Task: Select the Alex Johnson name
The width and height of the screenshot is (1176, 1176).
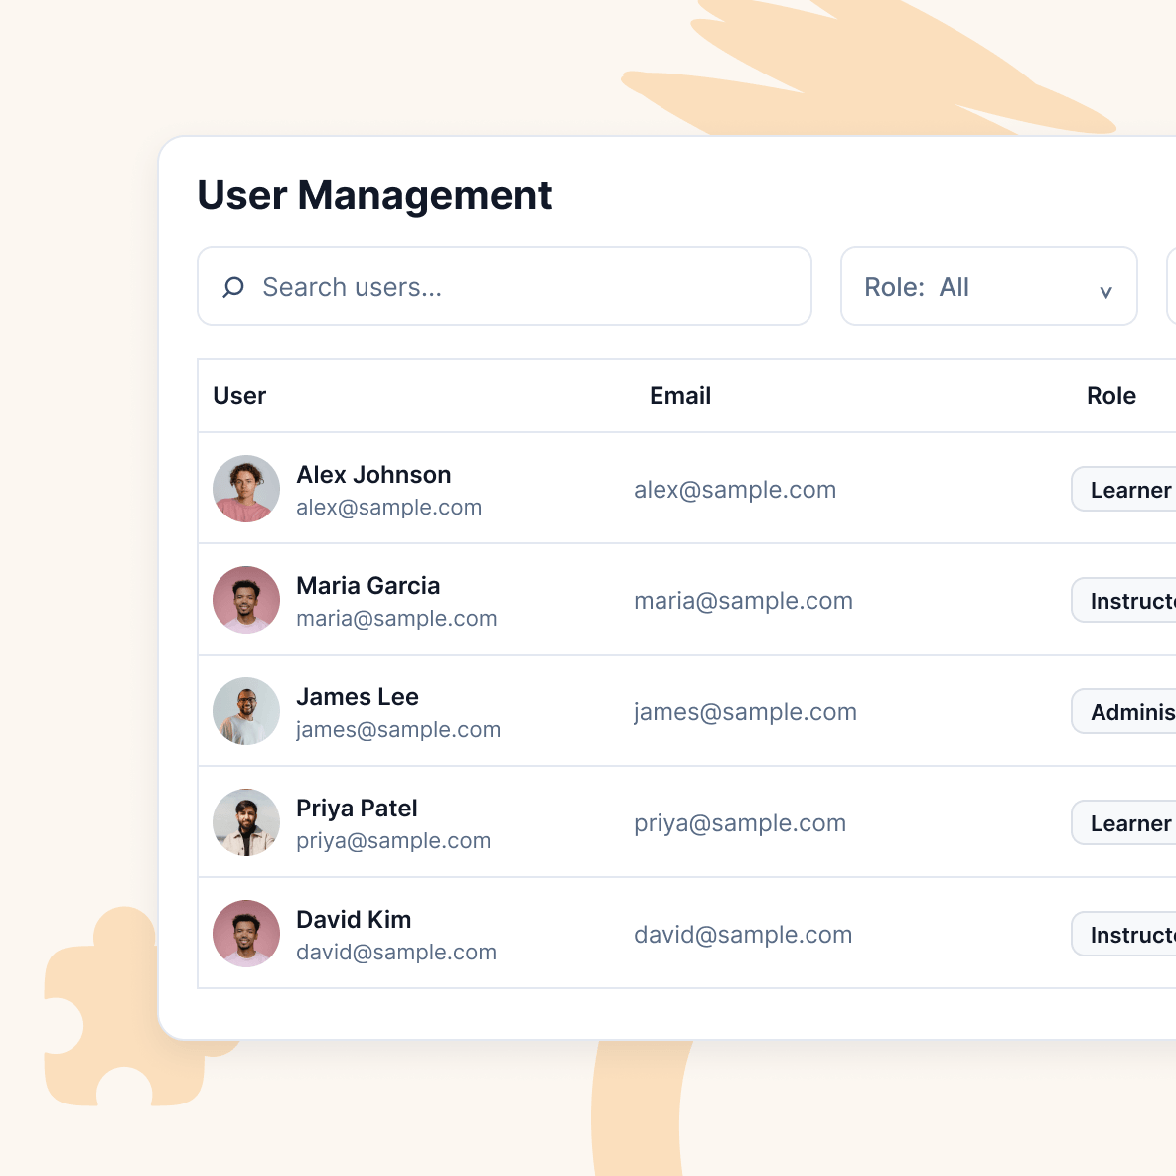Action: [373, 475]
